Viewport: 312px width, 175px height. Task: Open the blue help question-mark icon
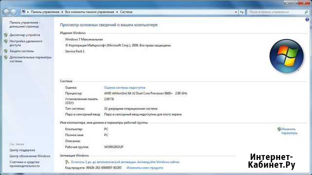click(x=307, y=19)
